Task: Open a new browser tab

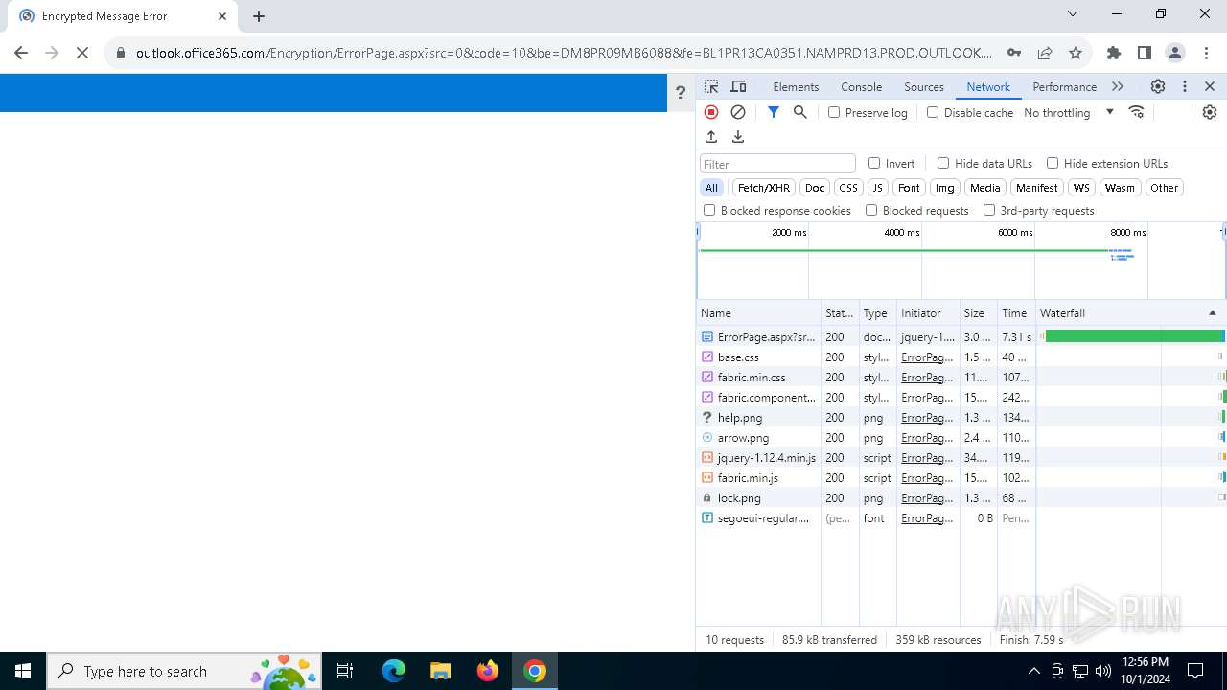Action: pos(259,16)
